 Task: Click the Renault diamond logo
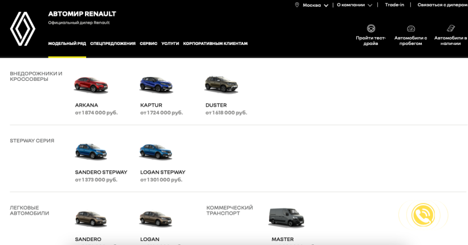[23, 29]
